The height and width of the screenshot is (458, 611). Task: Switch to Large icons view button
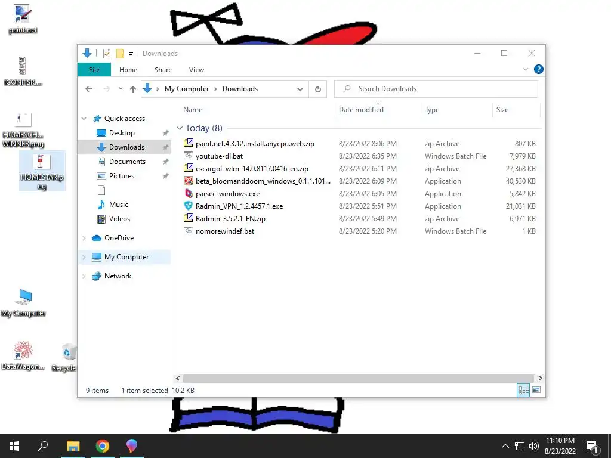[x=536, y=390]
